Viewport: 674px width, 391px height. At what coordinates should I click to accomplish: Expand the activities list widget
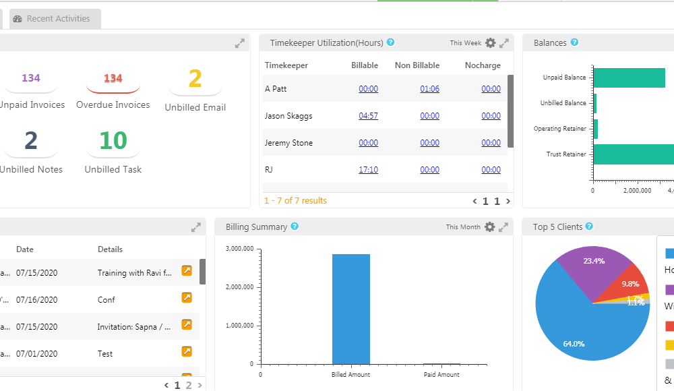click(x=196, y=227)
